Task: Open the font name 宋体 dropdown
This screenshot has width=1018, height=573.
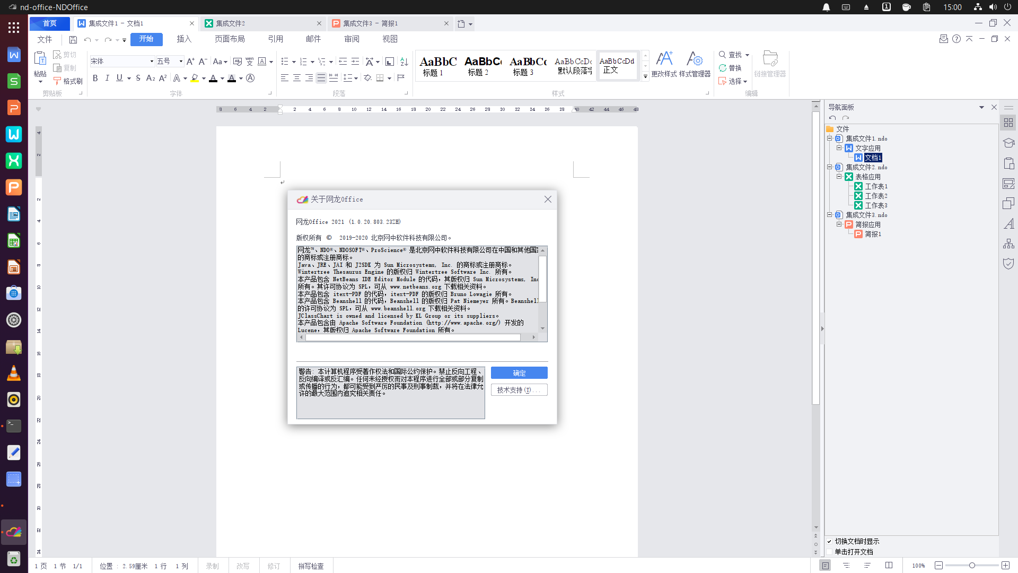Action: [x=152, y=62]
